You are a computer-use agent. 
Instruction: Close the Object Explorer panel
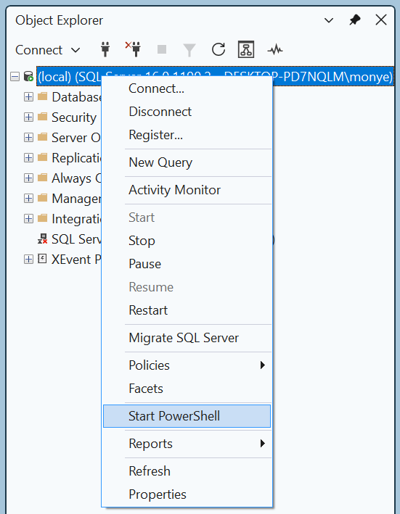pos(381,20)
